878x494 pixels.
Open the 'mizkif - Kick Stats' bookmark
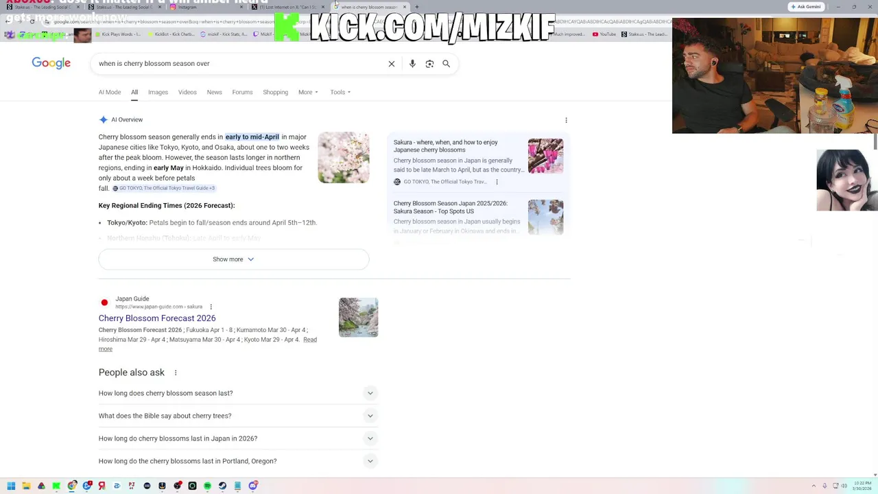coord(224,34)
